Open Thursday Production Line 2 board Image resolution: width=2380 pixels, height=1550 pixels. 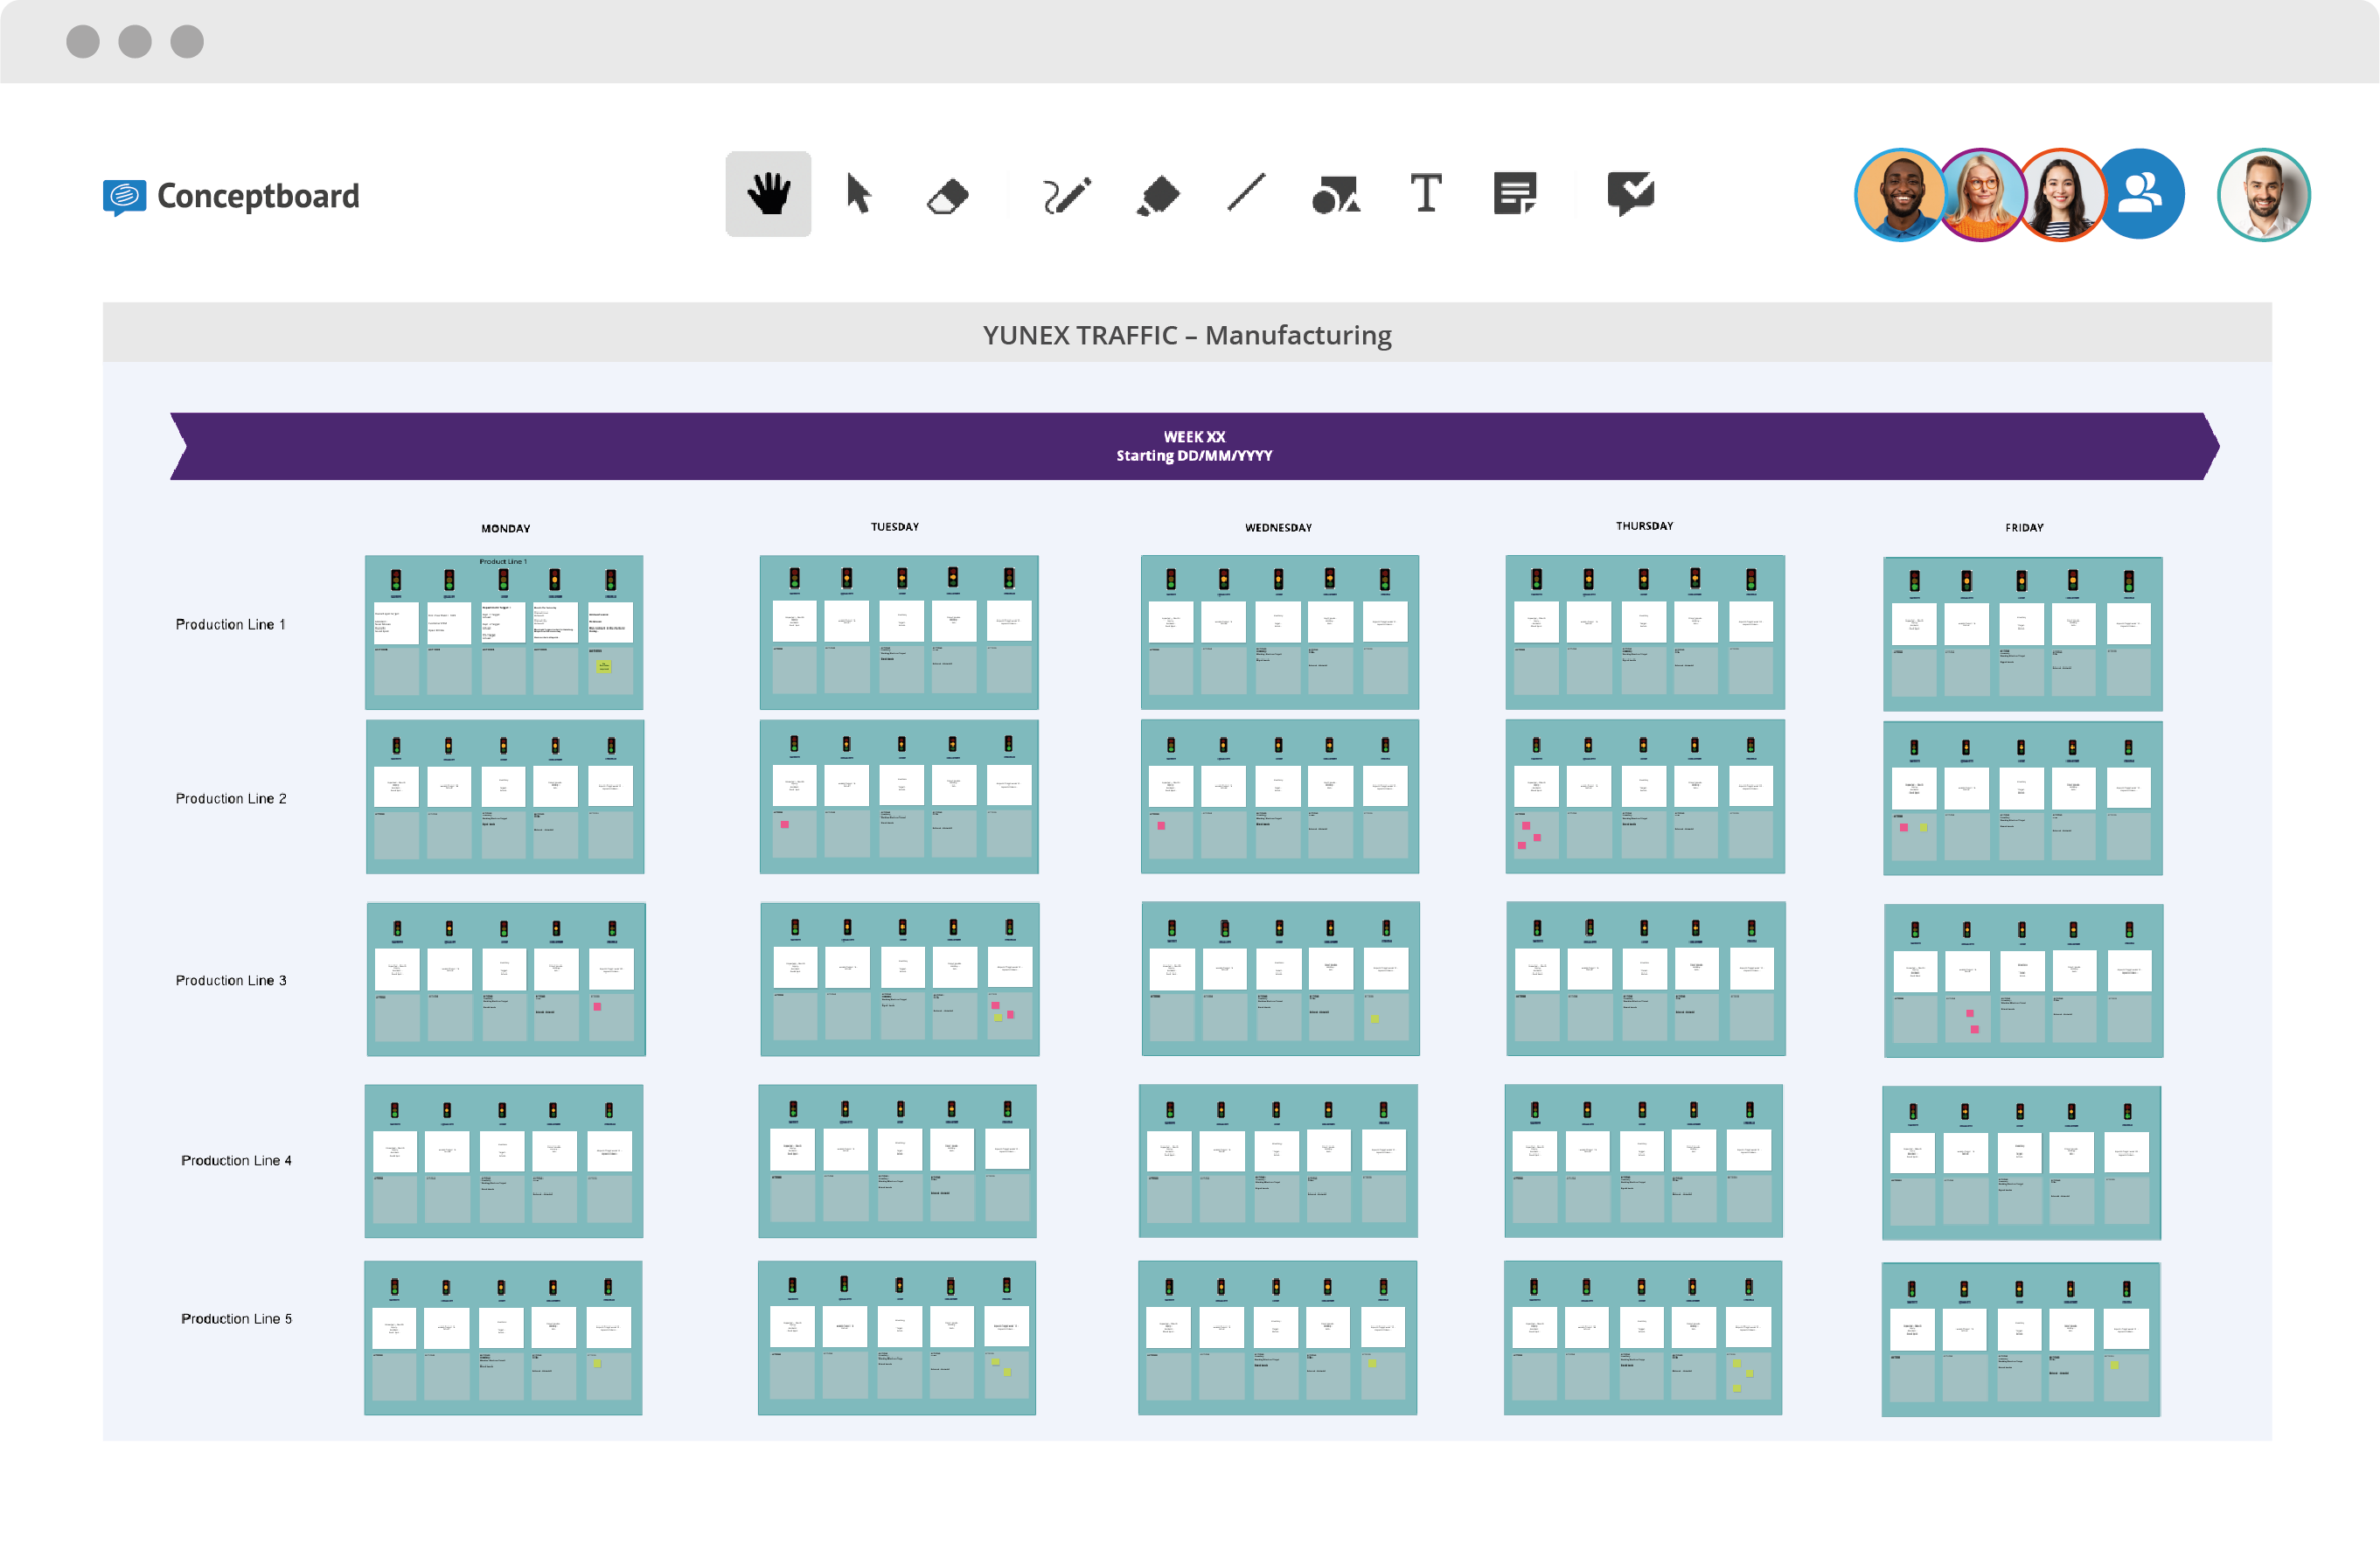[x=1645, y=796]
